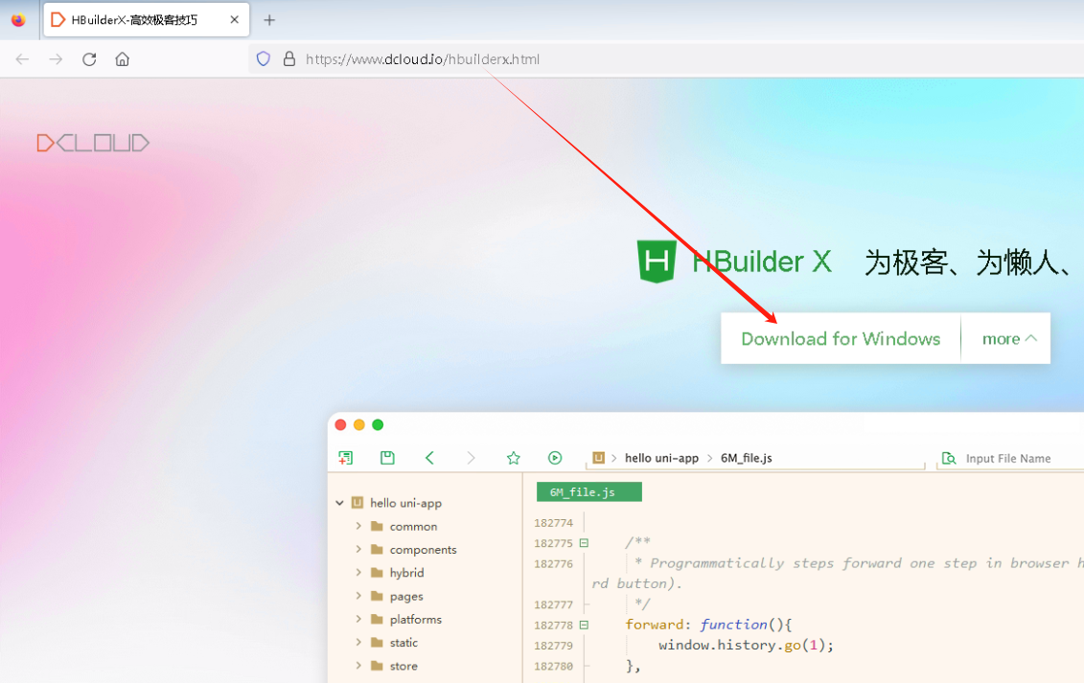Screen dimensions: 1084x683
Task: Open the more download options dropdown
Action: tap(1008, 338)
